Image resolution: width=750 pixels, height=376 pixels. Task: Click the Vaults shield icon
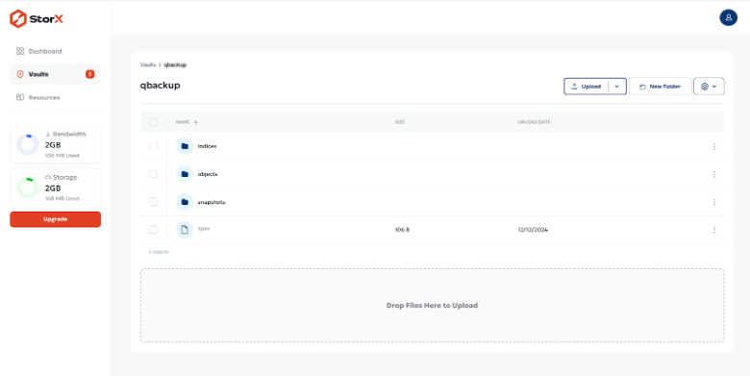pos(20,74)
